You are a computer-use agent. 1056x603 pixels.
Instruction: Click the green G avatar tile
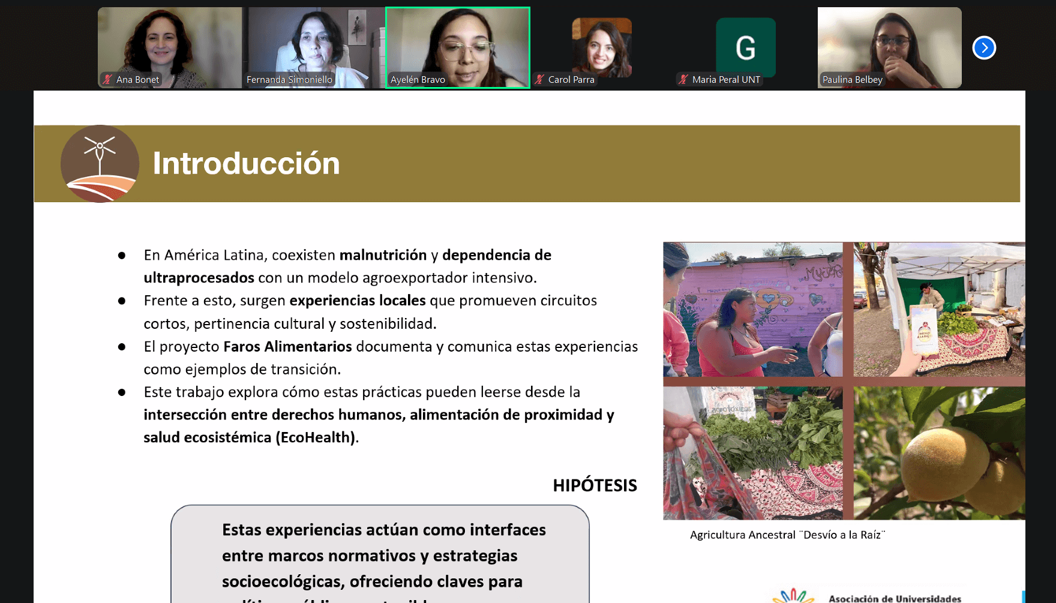click(x=745, y=47)
